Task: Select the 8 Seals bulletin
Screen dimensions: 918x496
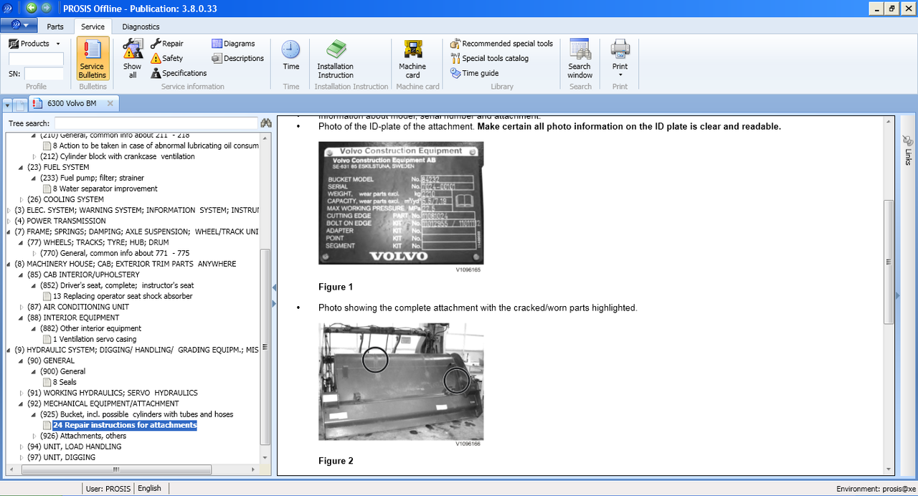Action: tap(65, 382)
